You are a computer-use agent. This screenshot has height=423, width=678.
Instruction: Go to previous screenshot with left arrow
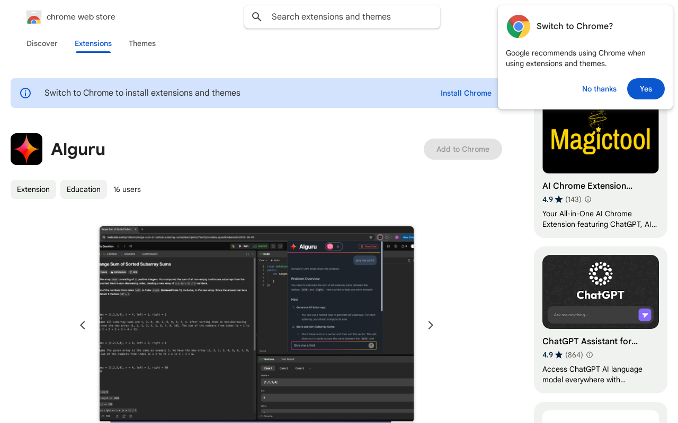coord(82,325)
